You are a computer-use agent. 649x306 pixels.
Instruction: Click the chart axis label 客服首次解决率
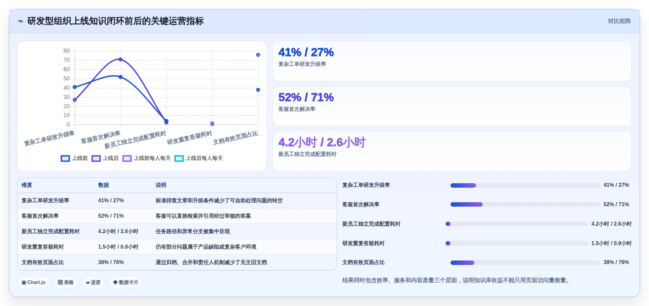[x=101, y=137]
